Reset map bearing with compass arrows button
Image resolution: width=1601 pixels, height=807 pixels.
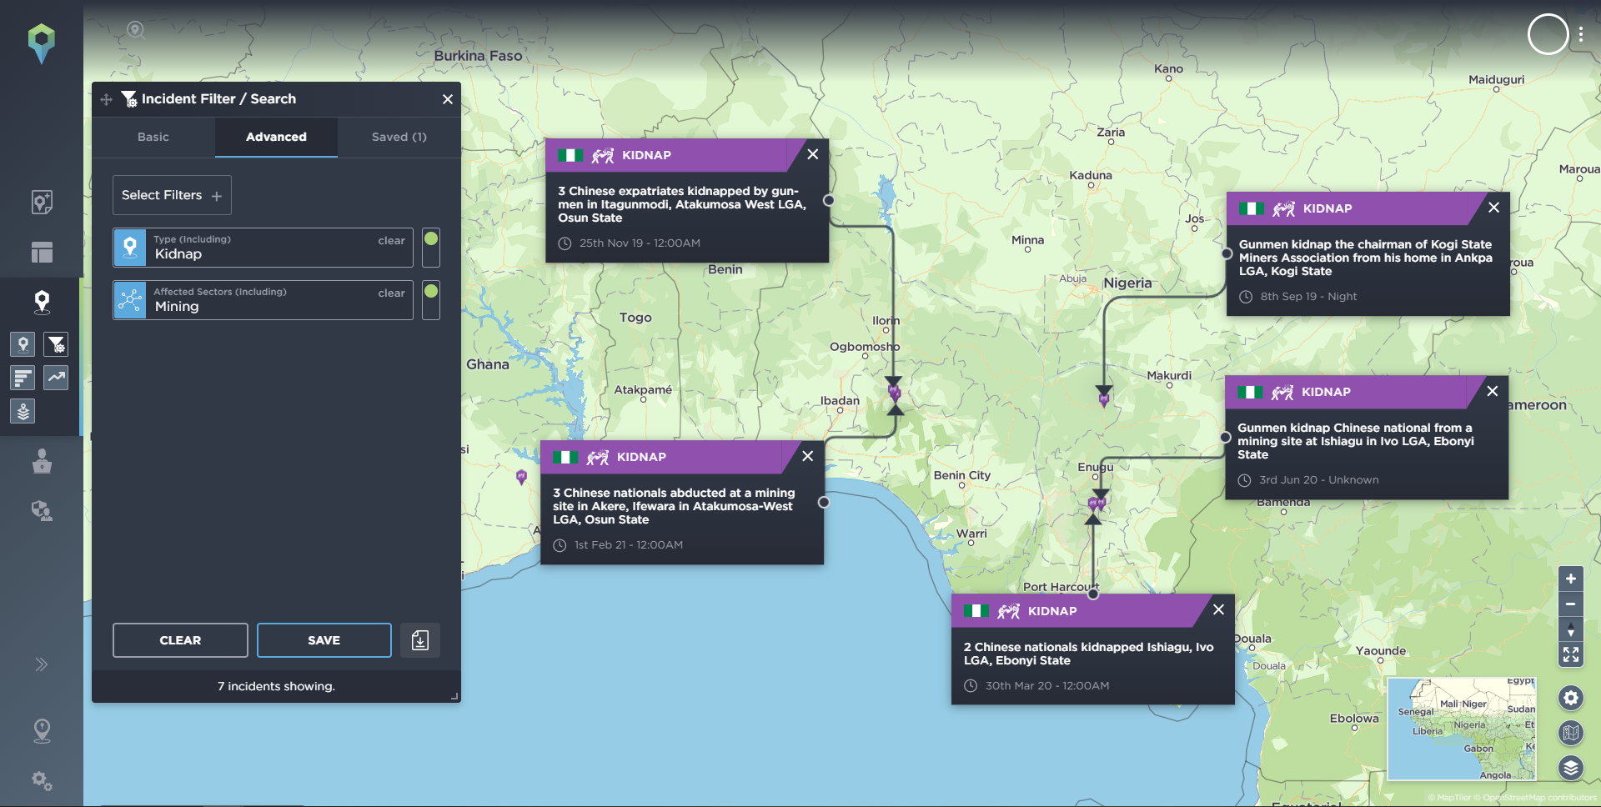click(x=1571, y=629)
